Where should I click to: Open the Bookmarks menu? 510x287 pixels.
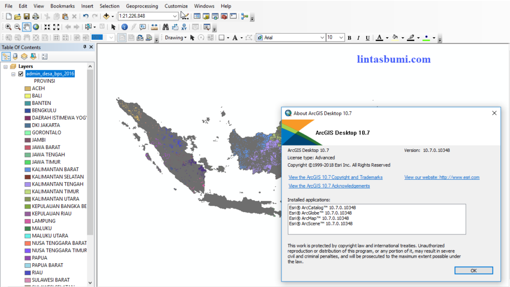pyautogui.click(x=62, y=5)
